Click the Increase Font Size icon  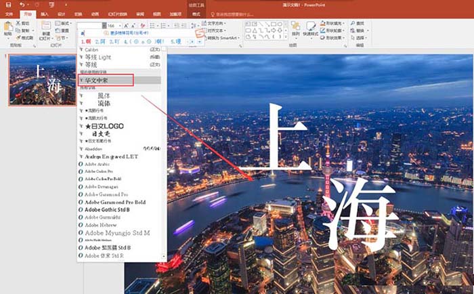pos(127,26)
